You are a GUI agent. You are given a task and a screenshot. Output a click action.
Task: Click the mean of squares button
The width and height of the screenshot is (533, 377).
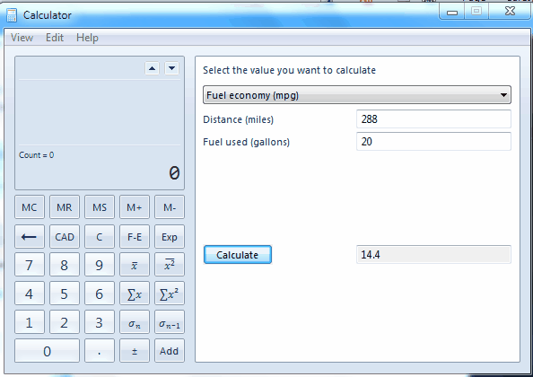click(x=170, y=265)
